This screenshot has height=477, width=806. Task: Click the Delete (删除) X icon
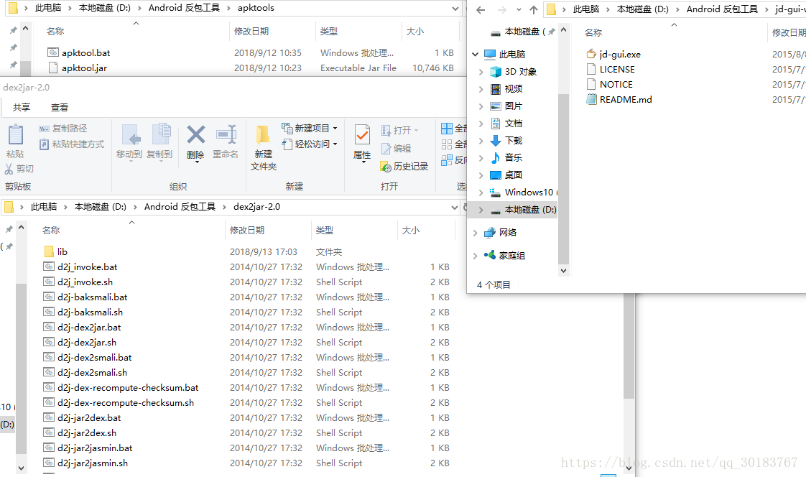(x=196, y=134)
